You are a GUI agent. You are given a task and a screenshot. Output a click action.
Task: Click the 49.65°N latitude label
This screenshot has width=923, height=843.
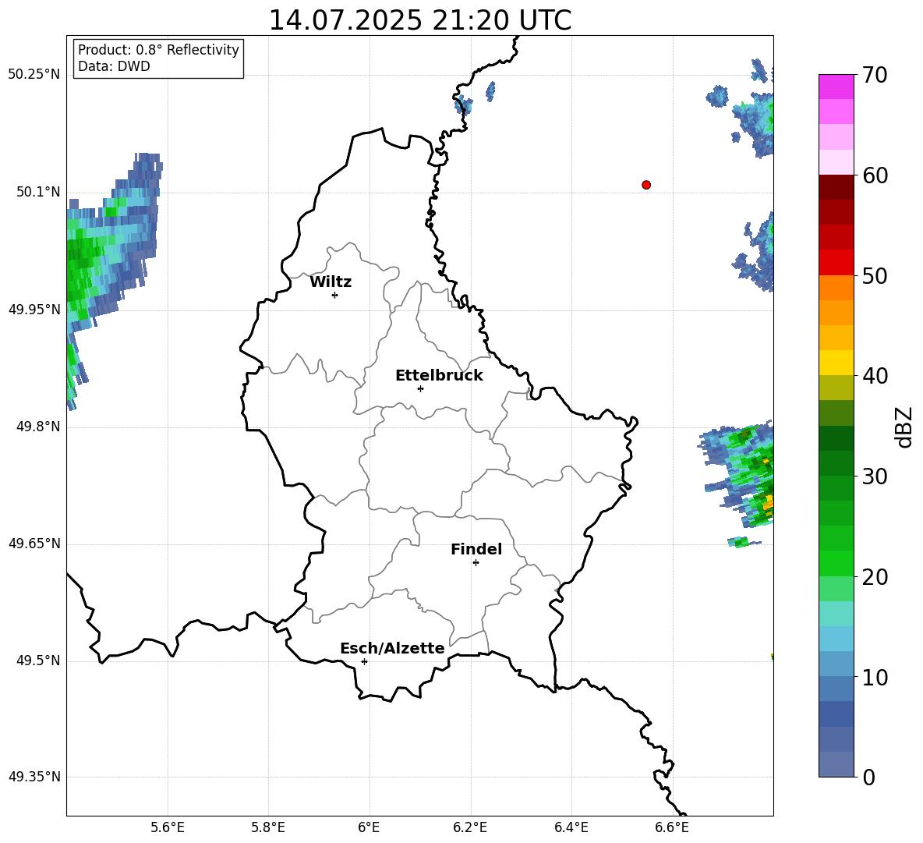tap(34, 544)
